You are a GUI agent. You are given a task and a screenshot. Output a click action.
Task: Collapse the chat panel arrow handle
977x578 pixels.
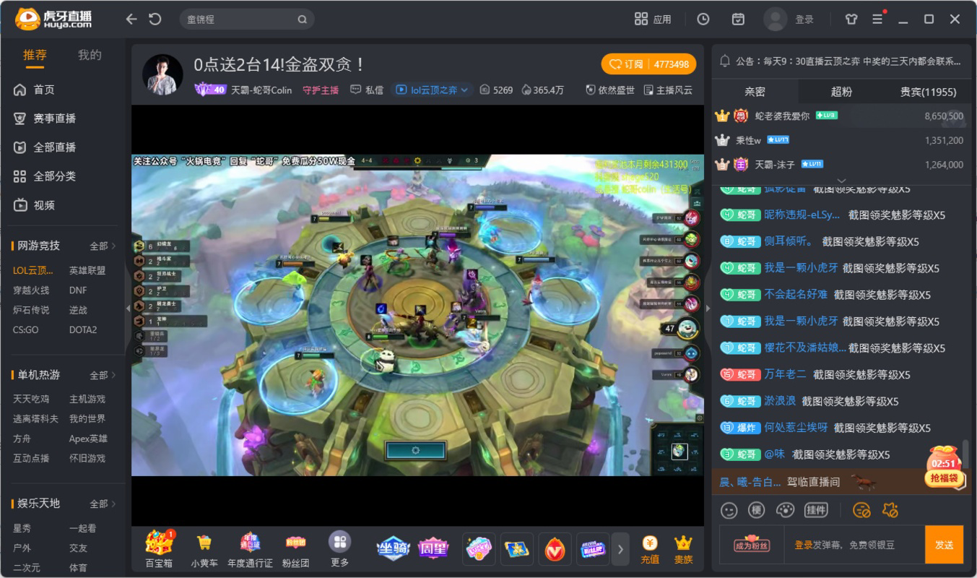(x=708, y=309)
